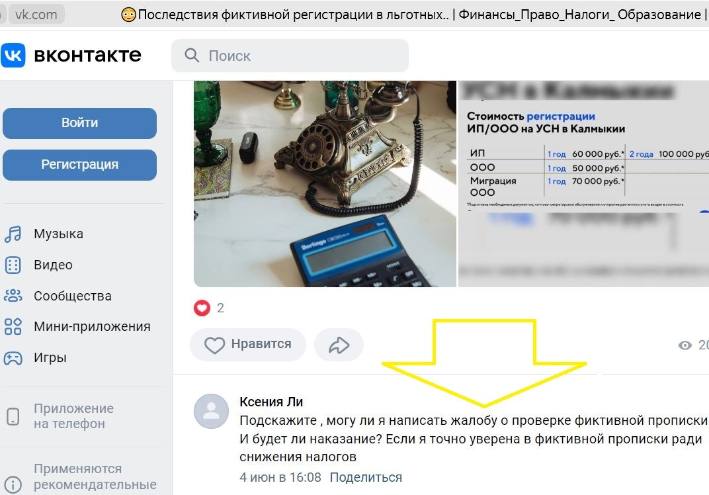The height and width of the screenshot is (495, 709).
Task: Open the Калмыкии registration price image
Action: point(583,184)
